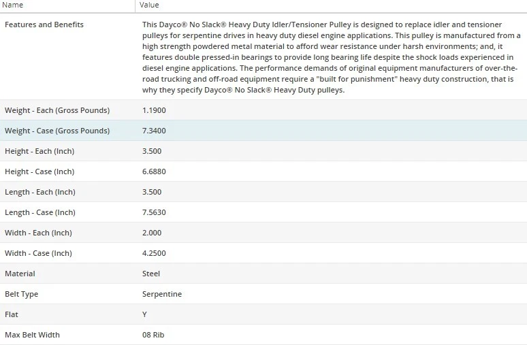Click the Dayco pulley description paragraph
527x345 pixels.
click(x=330, y=57)
